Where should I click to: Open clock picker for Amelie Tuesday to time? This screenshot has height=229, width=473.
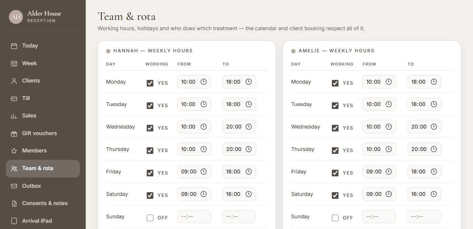(x=434, y=104)
